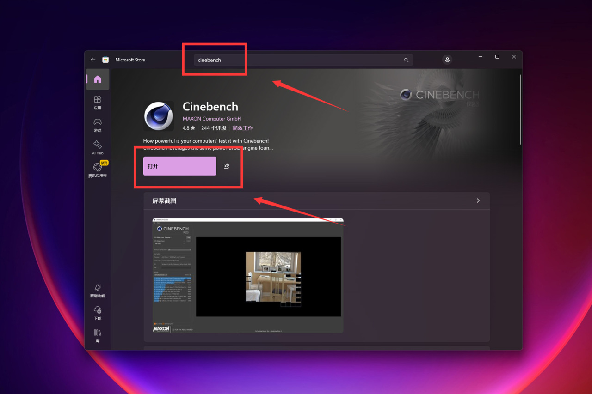Open the 高效工作 category link
592x394 pixels.
242,128
